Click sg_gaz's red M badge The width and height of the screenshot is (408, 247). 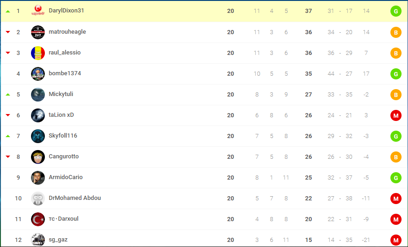tap(396, 240)
